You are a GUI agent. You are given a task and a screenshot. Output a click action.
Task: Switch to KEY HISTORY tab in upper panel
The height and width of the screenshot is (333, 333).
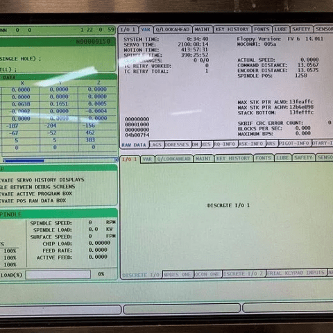(x=232, y=29)
